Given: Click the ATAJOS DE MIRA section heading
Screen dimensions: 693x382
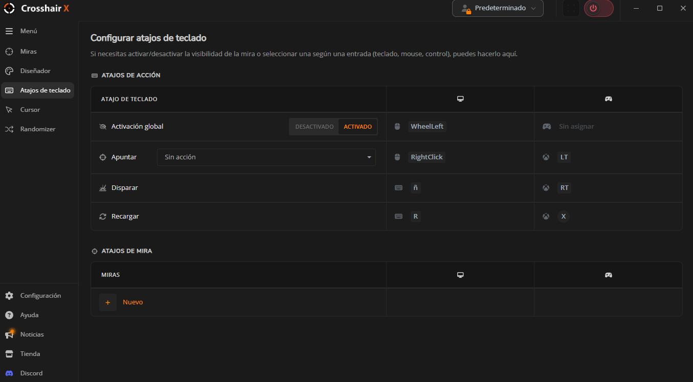Looking at the screenshot, I should coord(127,251).
